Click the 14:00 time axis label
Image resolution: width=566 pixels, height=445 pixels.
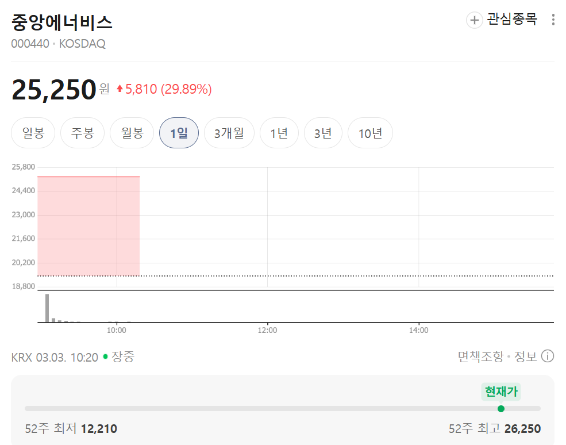click(419, 330)
